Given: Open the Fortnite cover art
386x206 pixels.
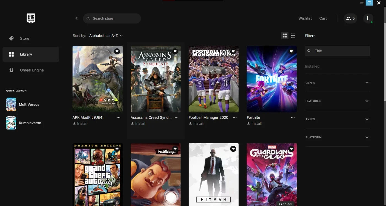Looking at the screenshot, I should click(x=272, y=79).
